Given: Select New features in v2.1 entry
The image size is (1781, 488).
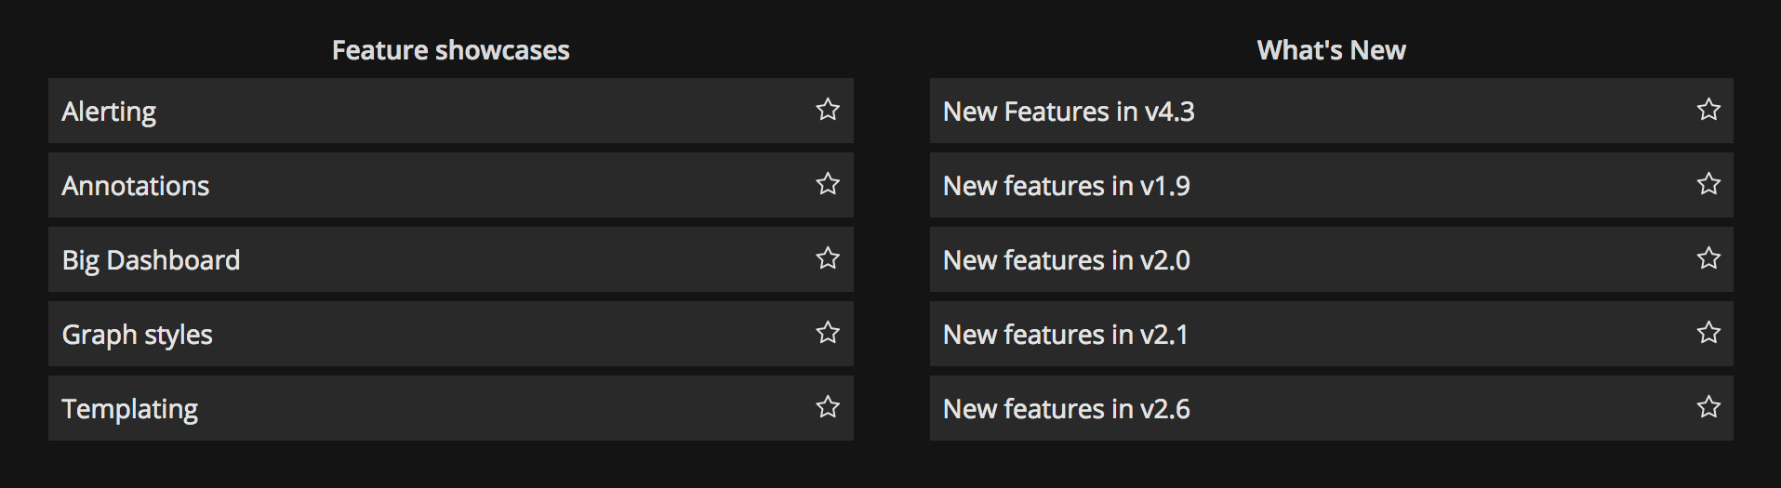Looking at the screenshot, I should pyautogui.click(x=1066, y=335).
